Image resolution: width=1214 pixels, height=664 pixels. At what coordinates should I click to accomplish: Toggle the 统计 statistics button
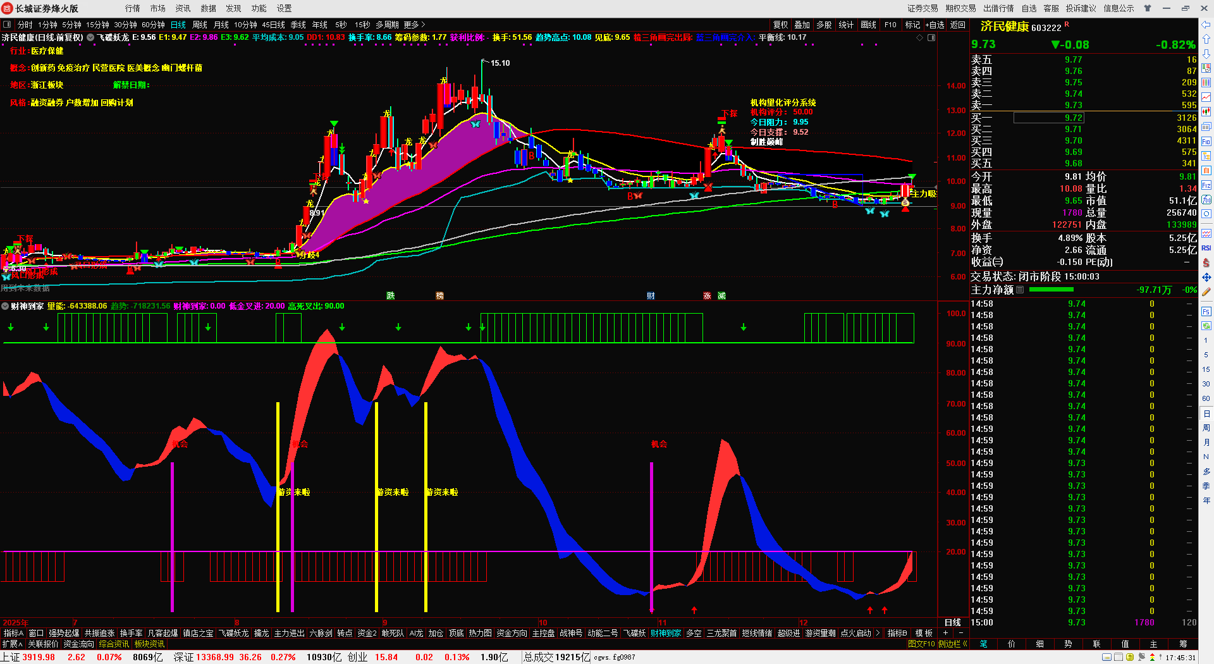[846, 25]
